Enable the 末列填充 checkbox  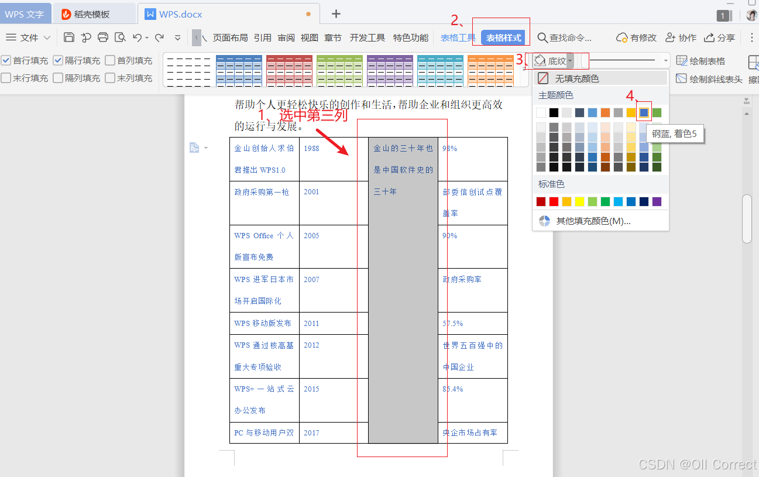pos(110,78)
